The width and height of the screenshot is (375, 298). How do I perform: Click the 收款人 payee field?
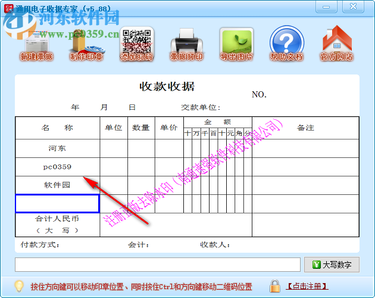coord(215,244)
